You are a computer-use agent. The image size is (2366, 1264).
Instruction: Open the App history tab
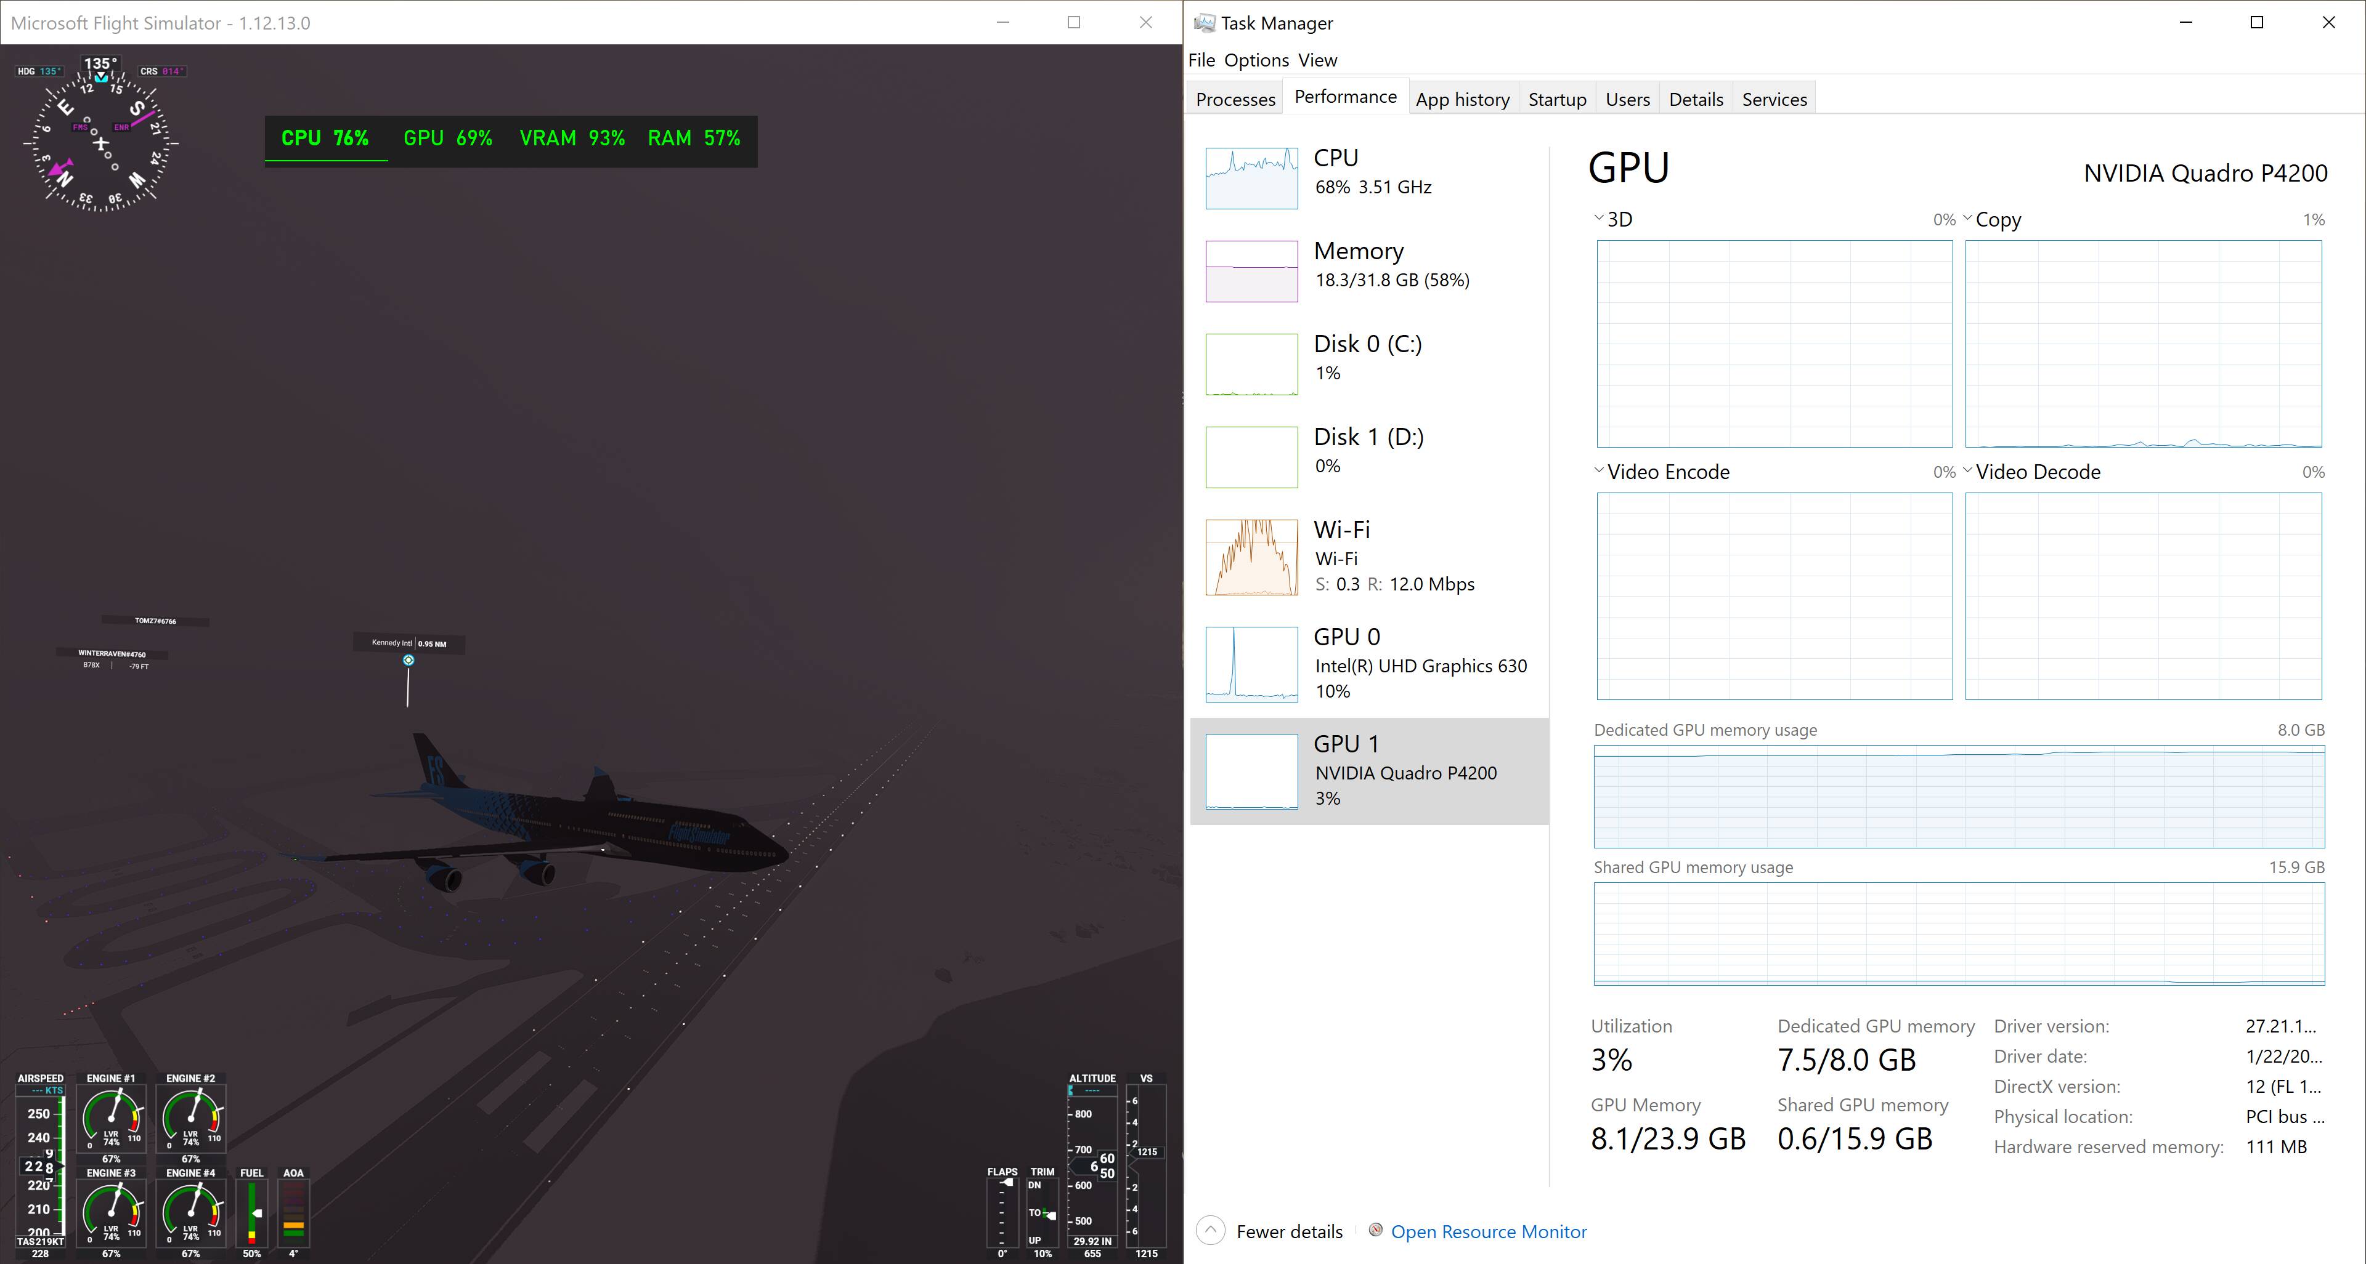1462,99
